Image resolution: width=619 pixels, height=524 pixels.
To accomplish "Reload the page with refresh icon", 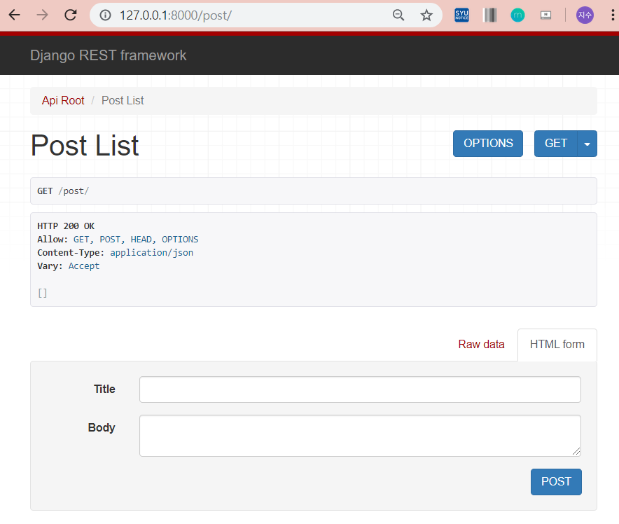I will pyautogui.click(x=71, y=15).
